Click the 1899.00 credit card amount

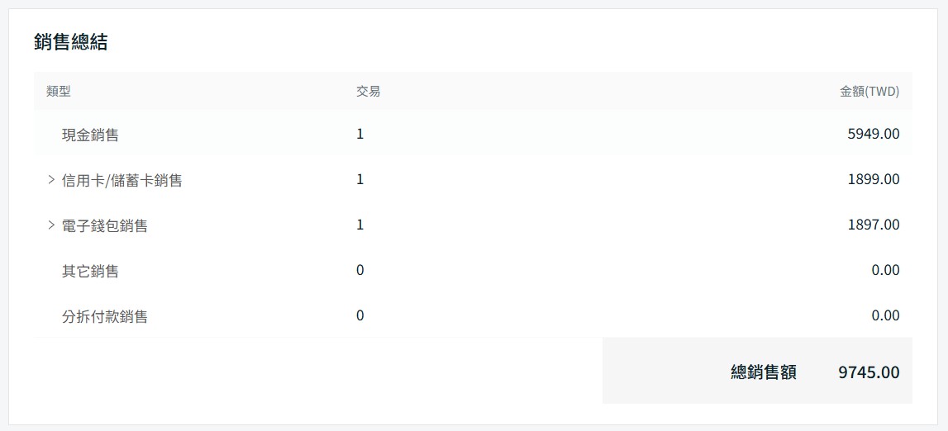pyautogui.click(x=873, y=179)
